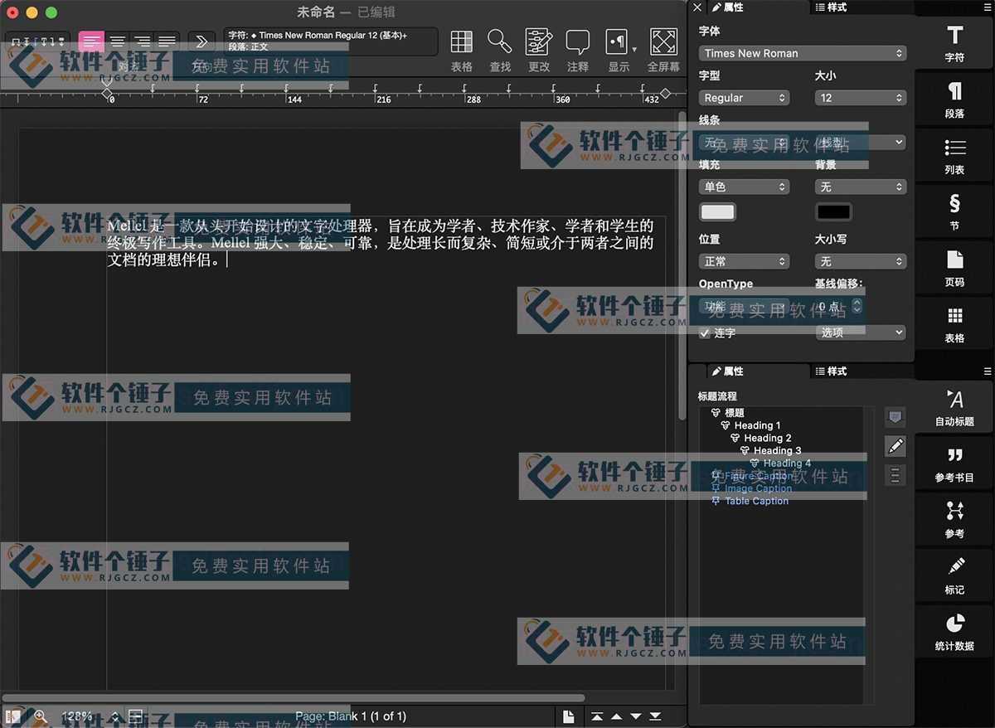Click the horizontal scrollbar below the document
Viewport: 995px width, 728px height.
pos(294,698)
